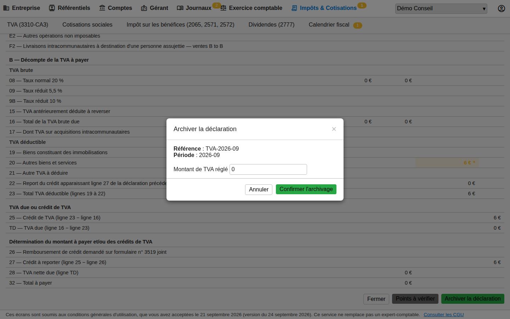Click the Impôts & Cotisations badge 1

[x=362, y=5]
